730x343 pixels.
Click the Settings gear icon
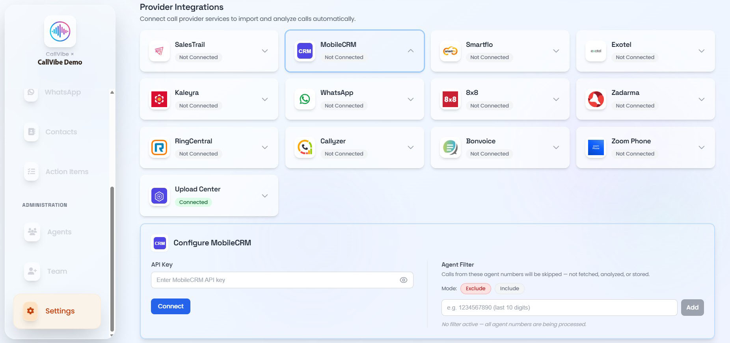pos(30,311)
